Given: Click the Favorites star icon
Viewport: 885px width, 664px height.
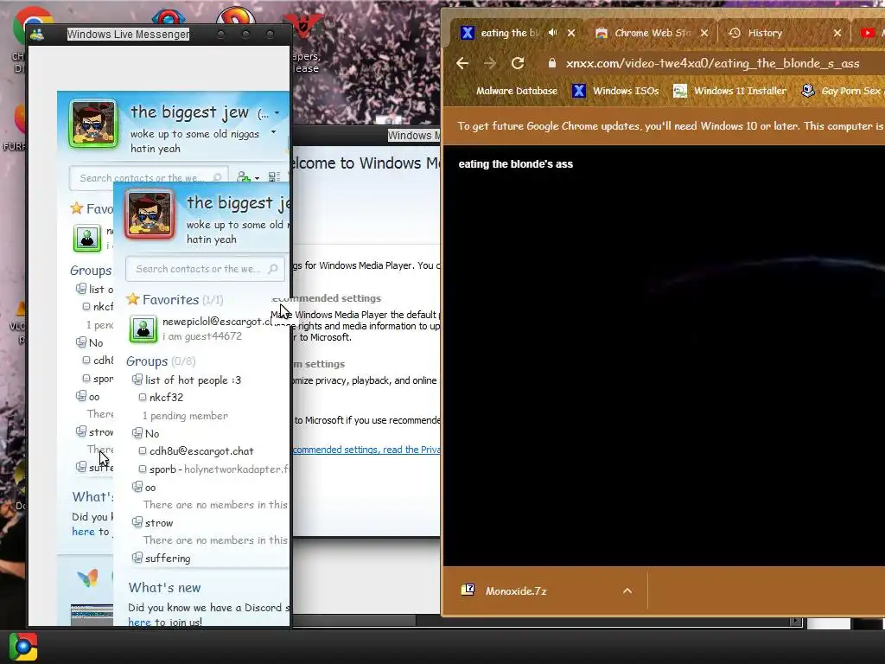Looking at the screenshot, I should click(132, 298).
